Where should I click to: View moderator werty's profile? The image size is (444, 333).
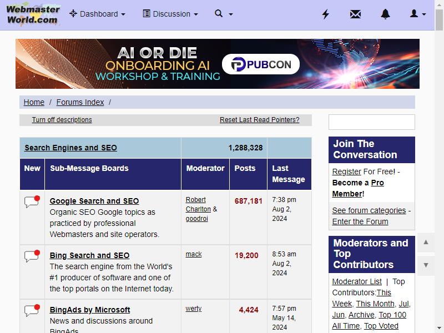tap(194, 309)
